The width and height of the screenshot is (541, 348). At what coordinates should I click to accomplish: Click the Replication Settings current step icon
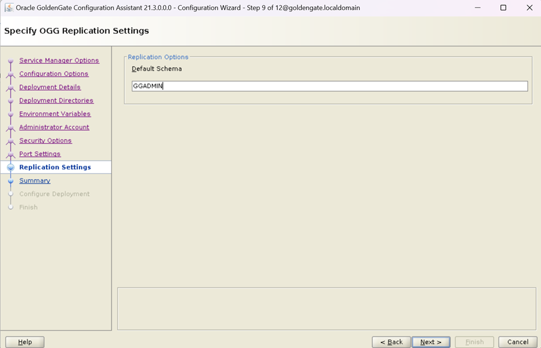coord(10,167)
